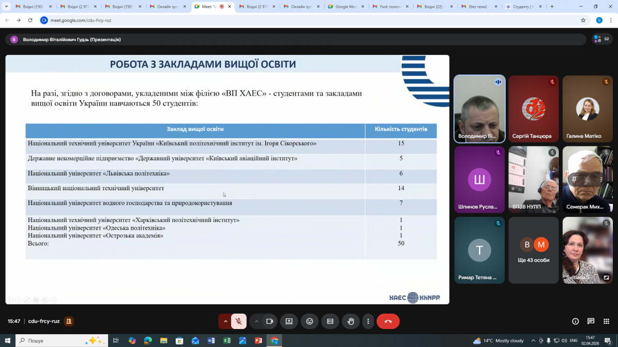618x347 pixels.
Task: Open the Chrome profile avatar
Action: (x=599, y=20)
